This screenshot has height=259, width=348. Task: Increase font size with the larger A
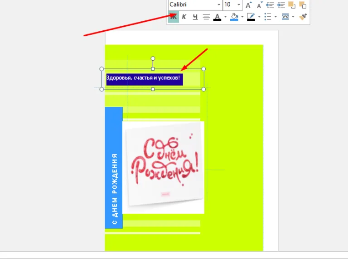point(249,5)
